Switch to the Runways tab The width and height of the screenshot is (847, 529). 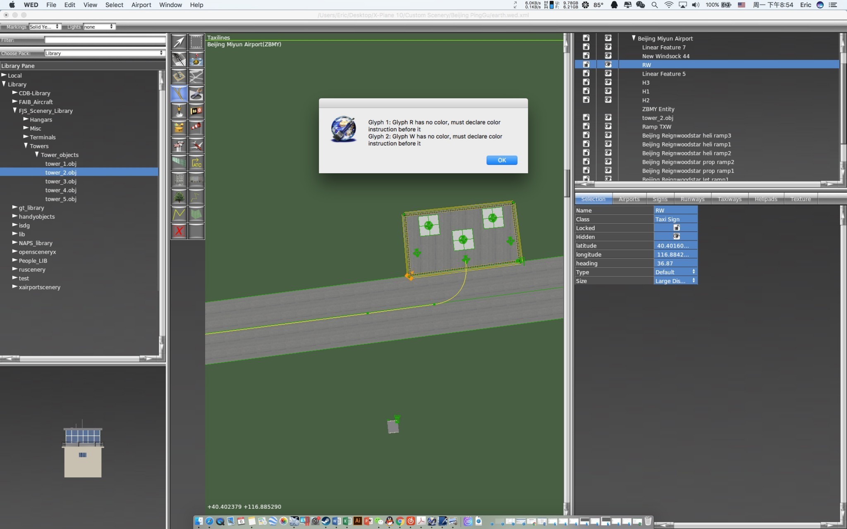[692, 199]
